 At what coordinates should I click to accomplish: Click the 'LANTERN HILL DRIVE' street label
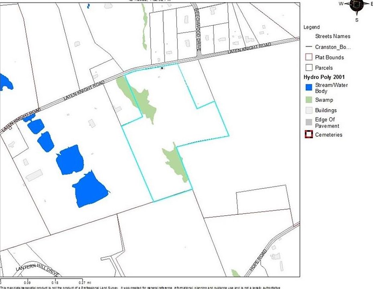tap(37, 270)
